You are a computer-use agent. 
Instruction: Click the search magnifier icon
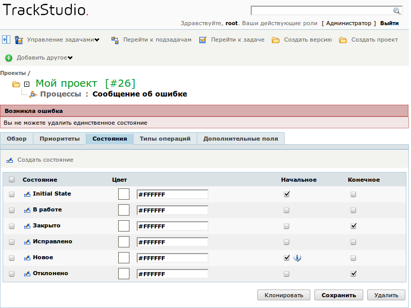point(397,11)
